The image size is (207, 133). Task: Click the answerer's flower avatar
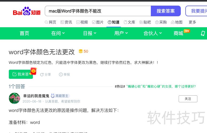(14, 98)
